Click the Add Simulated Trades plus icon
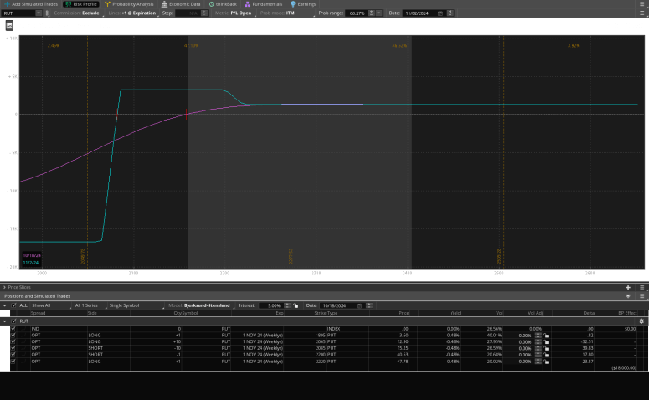649x400 pixels. (7, 4)
